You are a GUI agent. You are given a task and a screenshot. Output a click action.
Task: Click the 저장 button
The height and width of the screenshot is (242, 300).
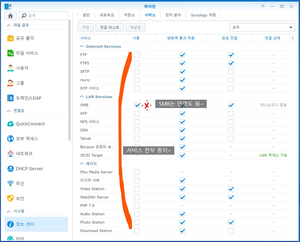coord(86,27)
